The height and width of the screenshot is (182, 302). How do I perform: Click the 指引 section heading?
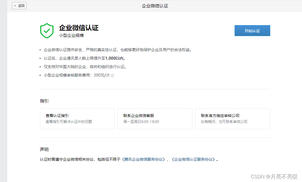pyautogui.click(x=44, y=101)
